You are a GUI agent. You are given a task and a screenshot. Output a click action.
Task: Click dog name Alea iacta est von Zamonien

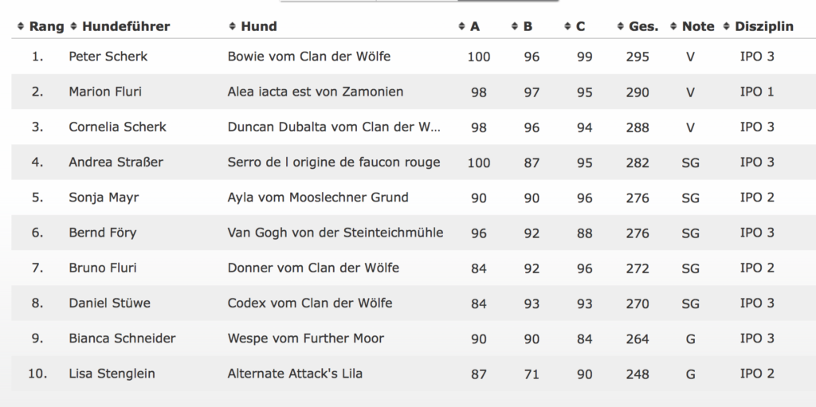tap(316, 92)
